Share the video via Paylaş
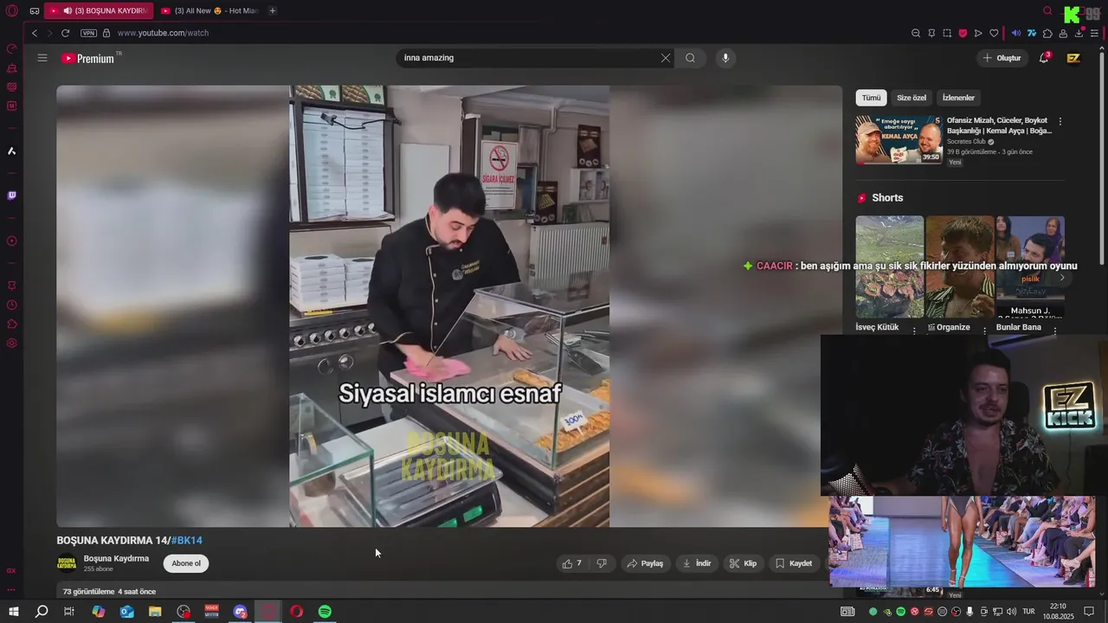Screen dimensions: 1108x623 pos(645,563)
